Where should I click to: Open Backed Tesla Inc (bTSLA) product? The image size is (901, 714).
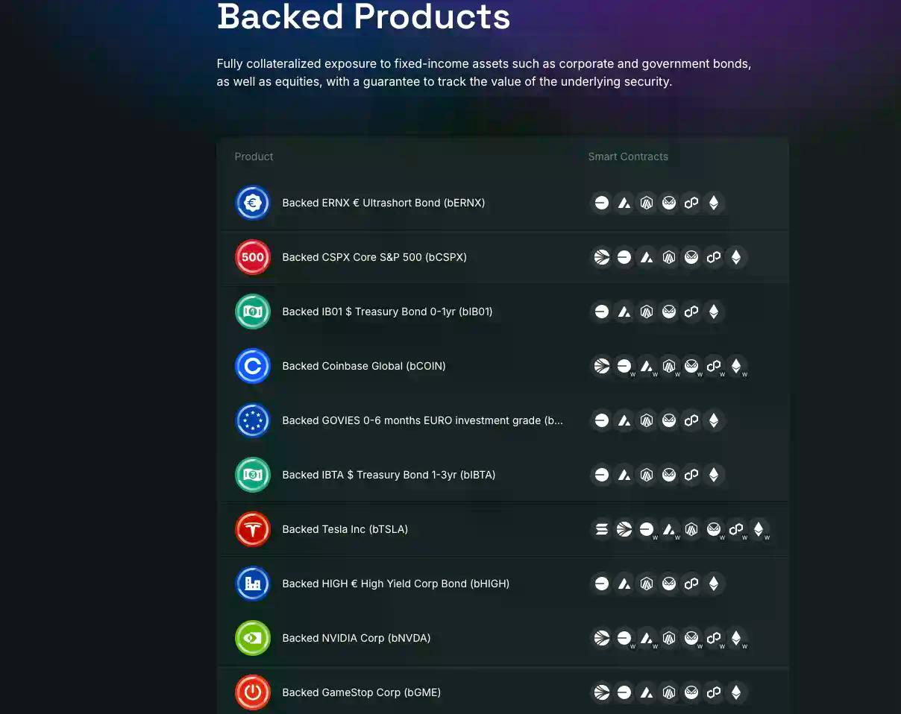tap(345, 529)
